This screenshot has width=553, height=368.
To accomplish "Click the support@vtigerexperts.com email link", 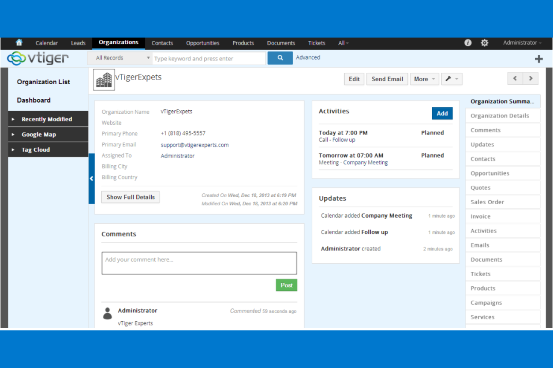I will [195, 145].
